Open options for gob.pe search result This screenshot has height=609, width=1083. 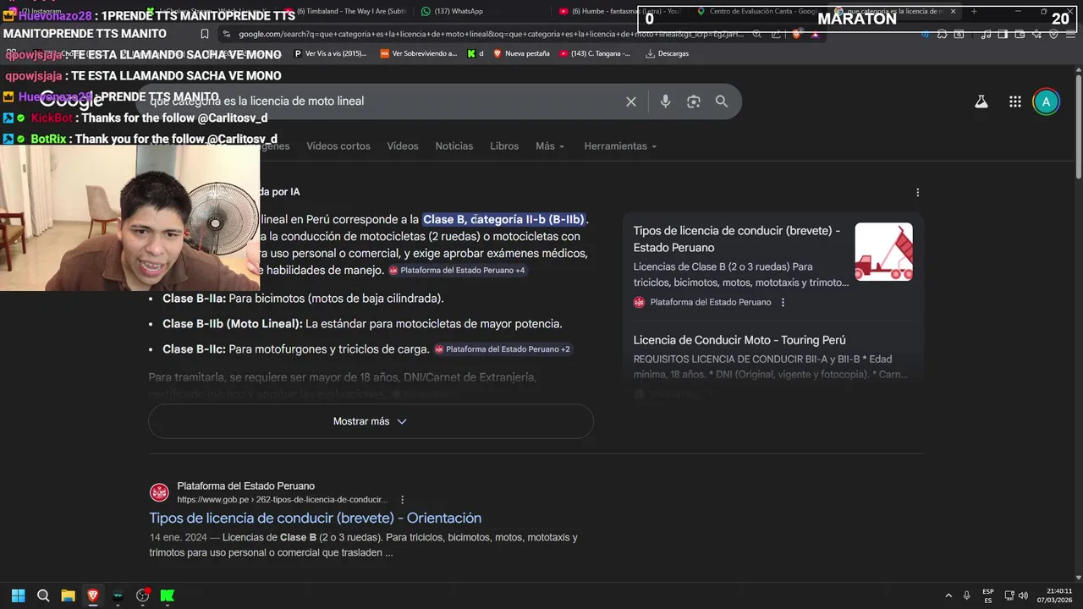402,499
